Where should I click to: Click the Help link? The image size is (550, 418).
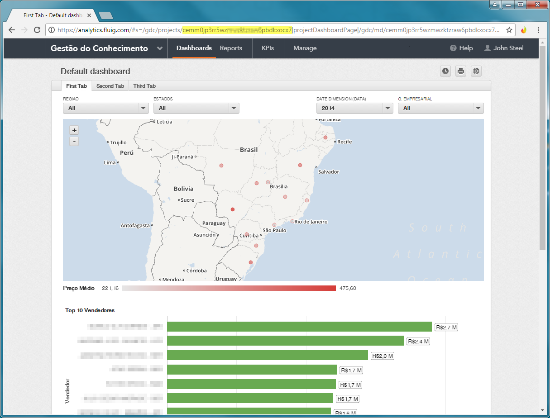[x=461, y=48]
